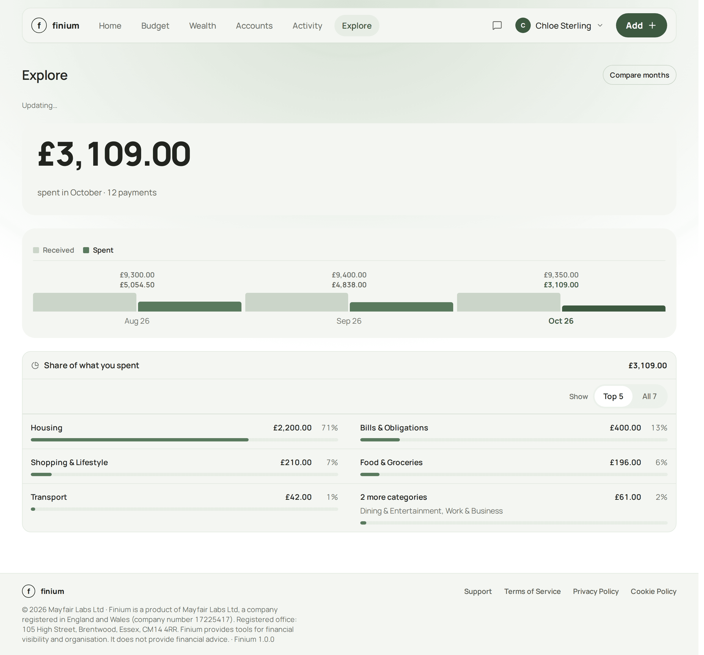Open the Food & Groceries category
704x655 pixels.
pos(513,466)
